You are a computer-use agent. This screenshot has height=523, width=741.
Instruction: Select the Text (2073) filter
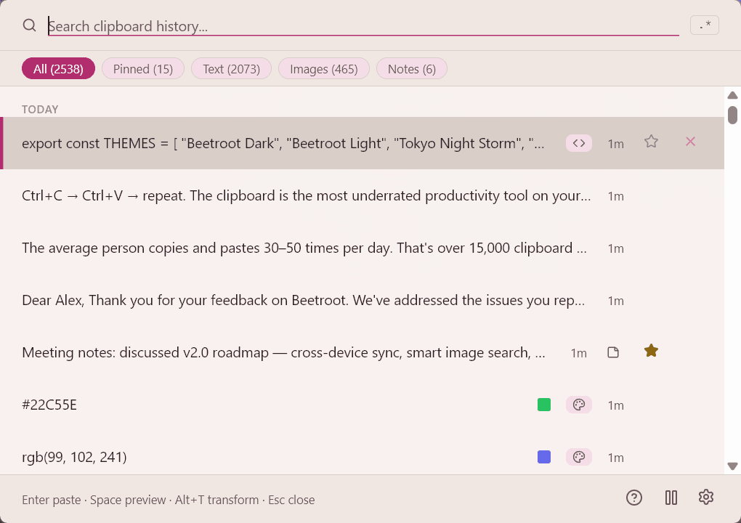pyautogui.click(x=231, y=68)
